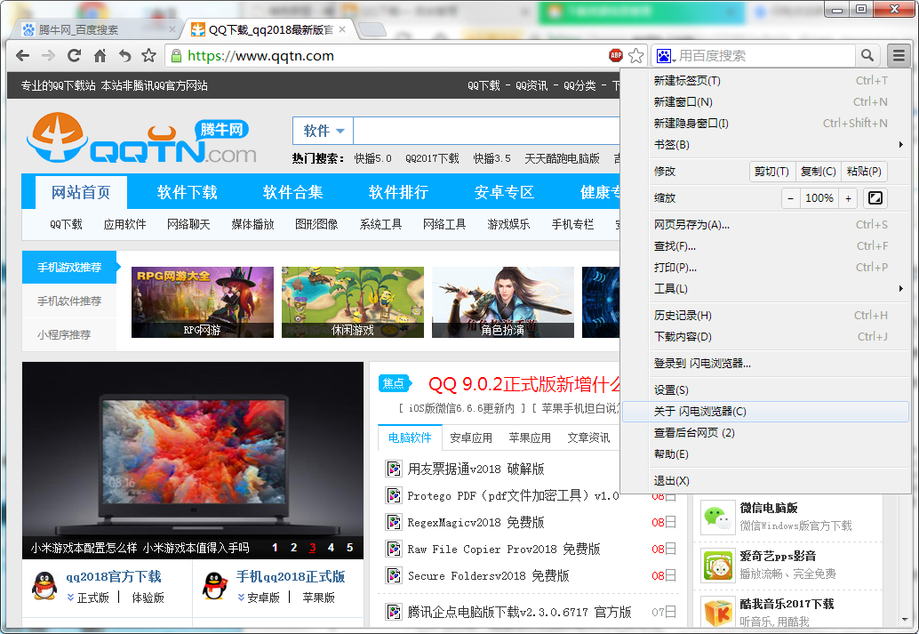Image resolution: width=919 pixels, height=634 pixels.
Task: Open the 软件合集 navigation tab
Action: tap(292, 192)
